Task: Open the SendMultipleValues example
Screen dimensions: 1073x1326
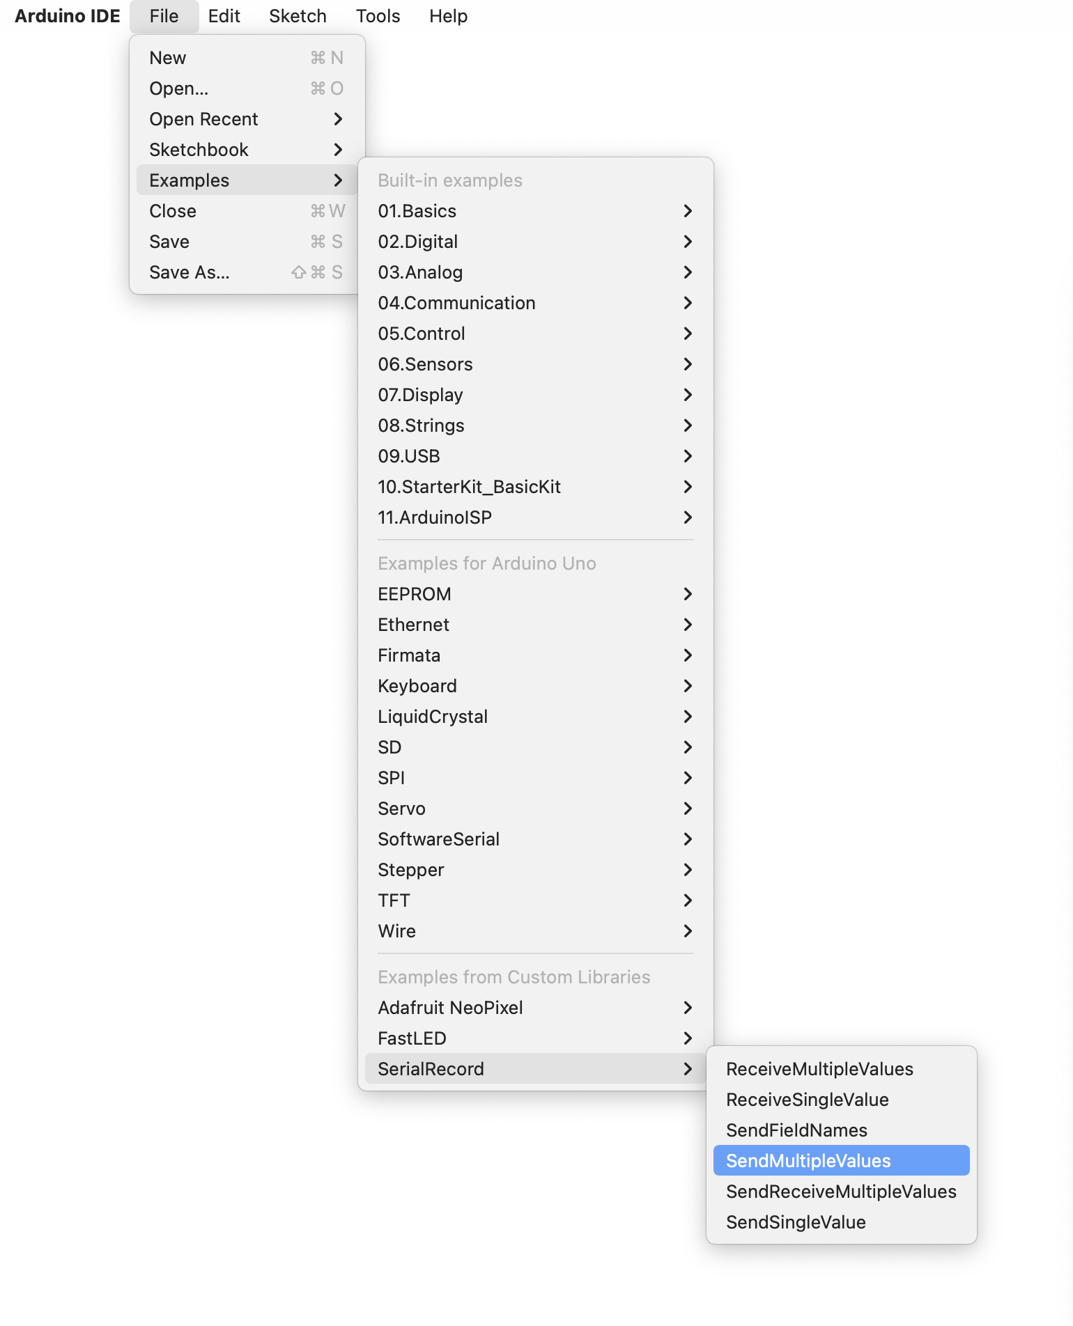Action: point(841,1161)
